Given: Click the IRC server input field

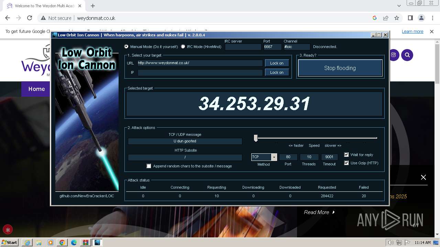Looking at the screenshot, I should click(x=243, y=47).
